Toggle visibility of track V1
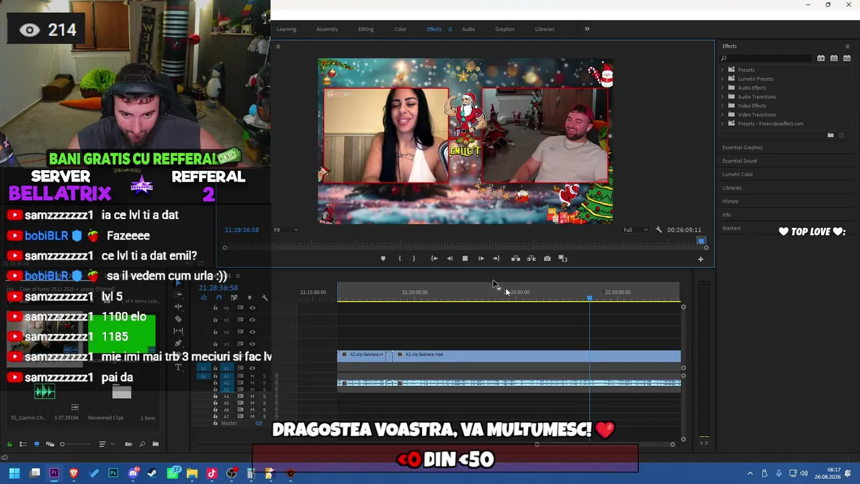Image resolution: width=860 pixels, height=484 pixels. tap(252, 368)
